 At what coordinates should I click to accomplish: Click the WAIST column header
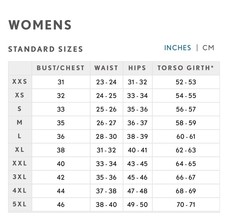(106, 68)
